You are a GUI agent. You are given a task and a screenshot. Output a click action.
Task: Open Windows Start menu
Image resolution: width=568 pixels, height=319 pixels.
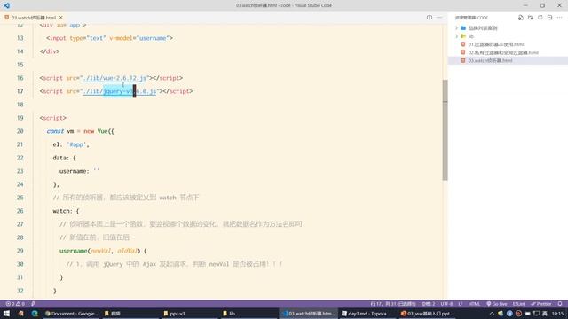point(6,314)
